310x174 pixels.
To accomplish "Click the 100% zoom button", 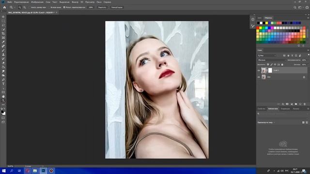I will pos(91,7).
